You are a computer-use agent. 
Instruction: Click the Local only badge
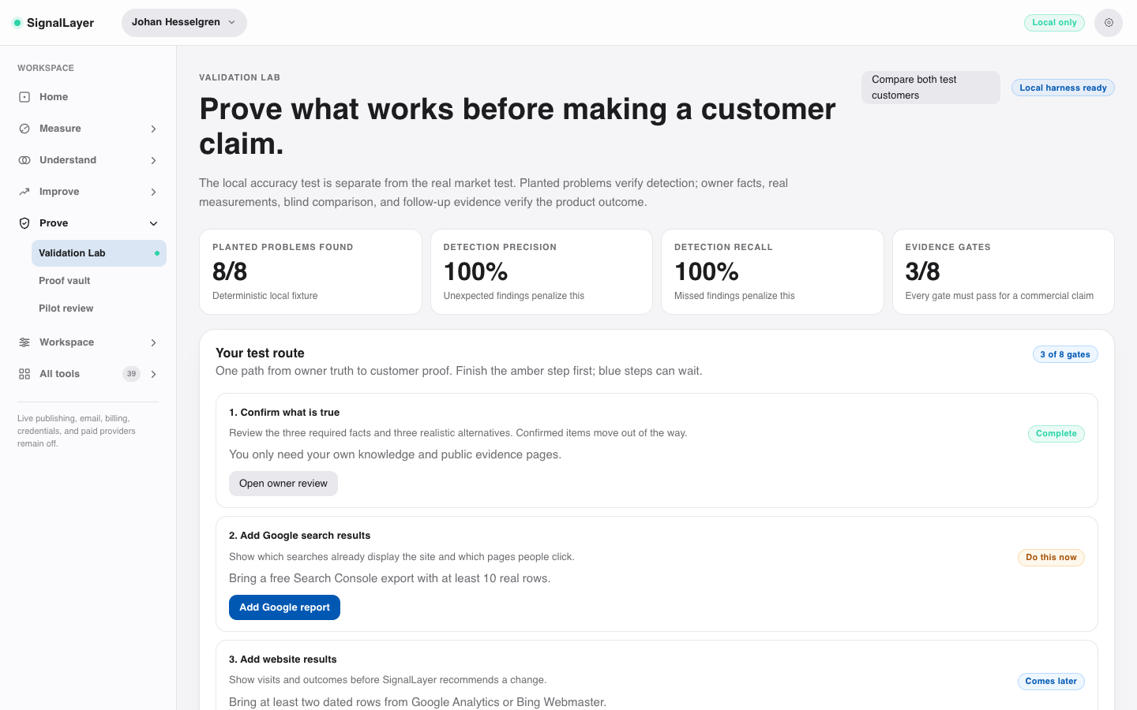1054,23
